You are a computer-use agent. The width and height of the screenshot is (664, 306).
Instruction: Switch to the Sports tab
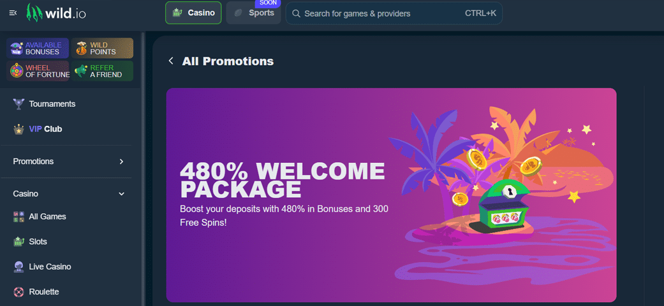(253, 13)
